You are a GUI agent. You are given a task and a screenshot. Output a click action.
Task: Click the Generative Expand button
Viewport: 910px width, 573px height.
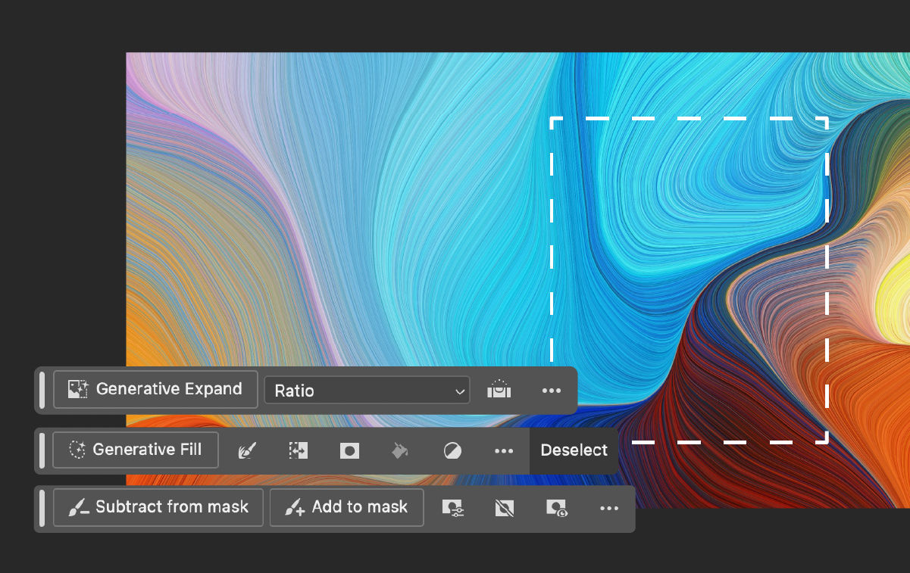[x=155, y=390]
